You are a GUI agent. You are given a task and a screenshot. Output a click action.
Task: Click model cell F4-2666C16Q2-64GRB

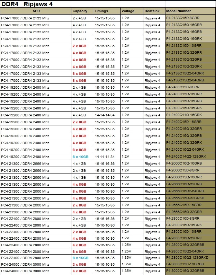[190, 191]
